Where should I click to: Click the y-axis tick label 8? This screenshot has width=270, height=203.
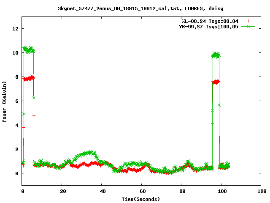17,77
